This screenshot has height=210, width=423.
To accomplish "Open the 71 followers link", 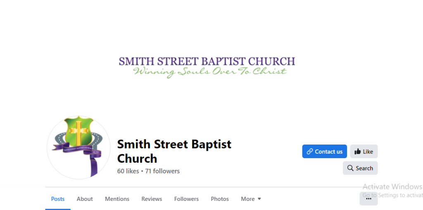I will click(162, 171).
